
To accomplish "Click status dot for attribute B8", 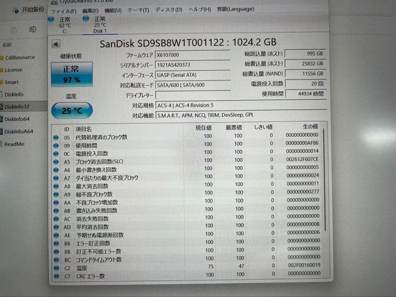I will point(56,243).
